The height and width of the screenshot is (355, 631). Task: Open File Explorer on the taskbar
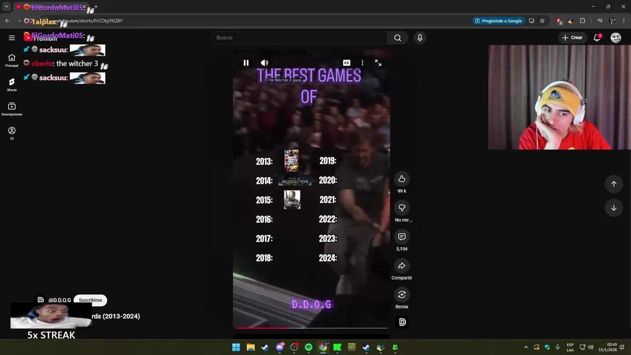(250, 347)
